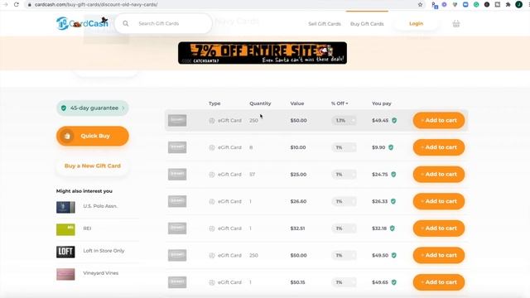Screen dimensions: 530x298
Task: Open the REI gift card link
Action: [87, 228]
